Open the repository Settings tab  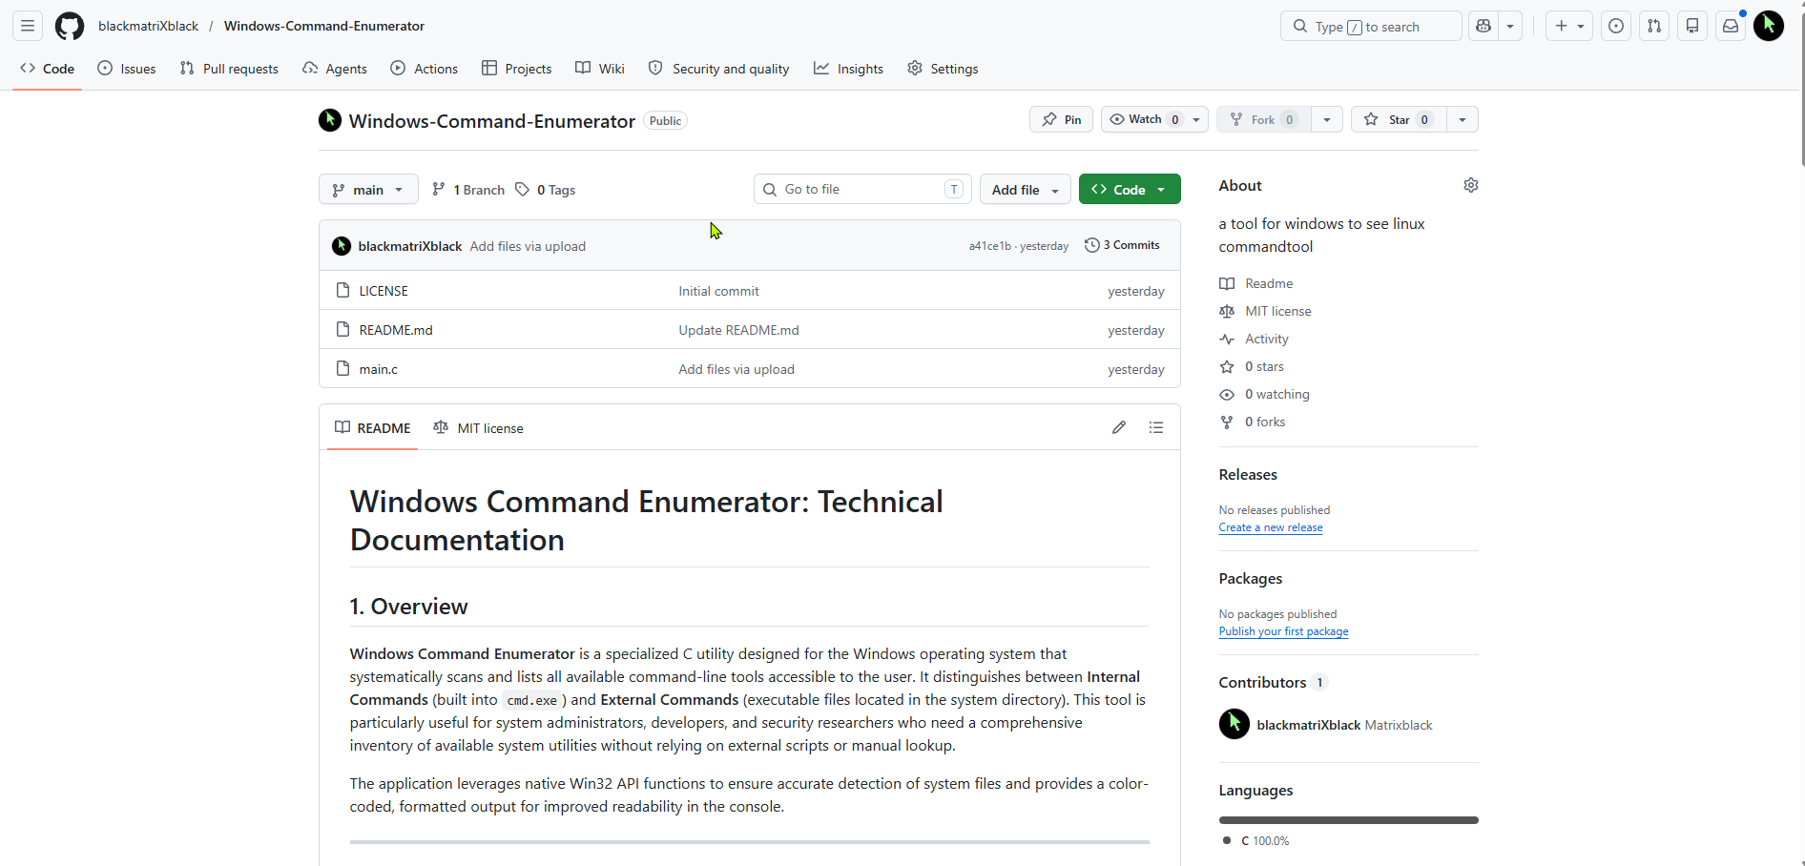coord(943,69)
